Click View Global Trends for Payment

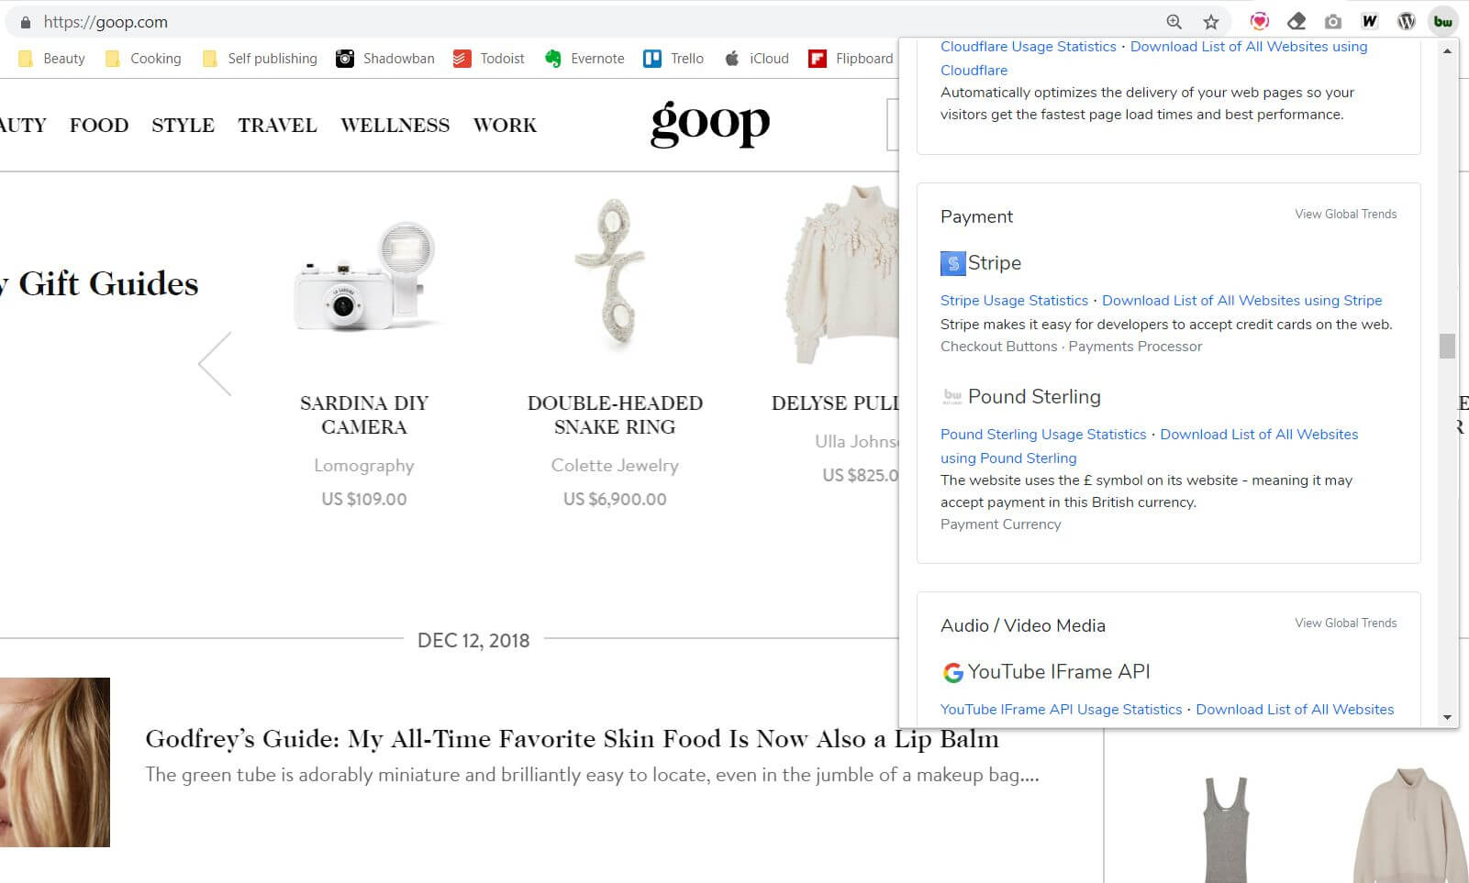pyautogui.click(x=1345, y=215)
